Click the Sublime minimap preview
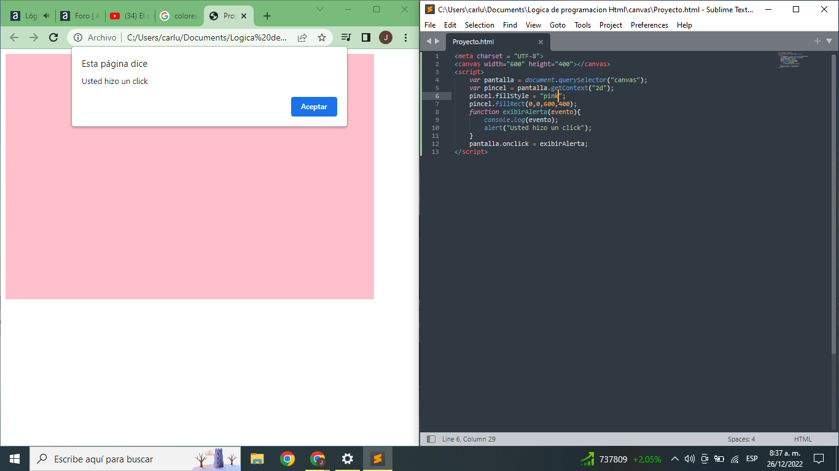 point(792,60)
